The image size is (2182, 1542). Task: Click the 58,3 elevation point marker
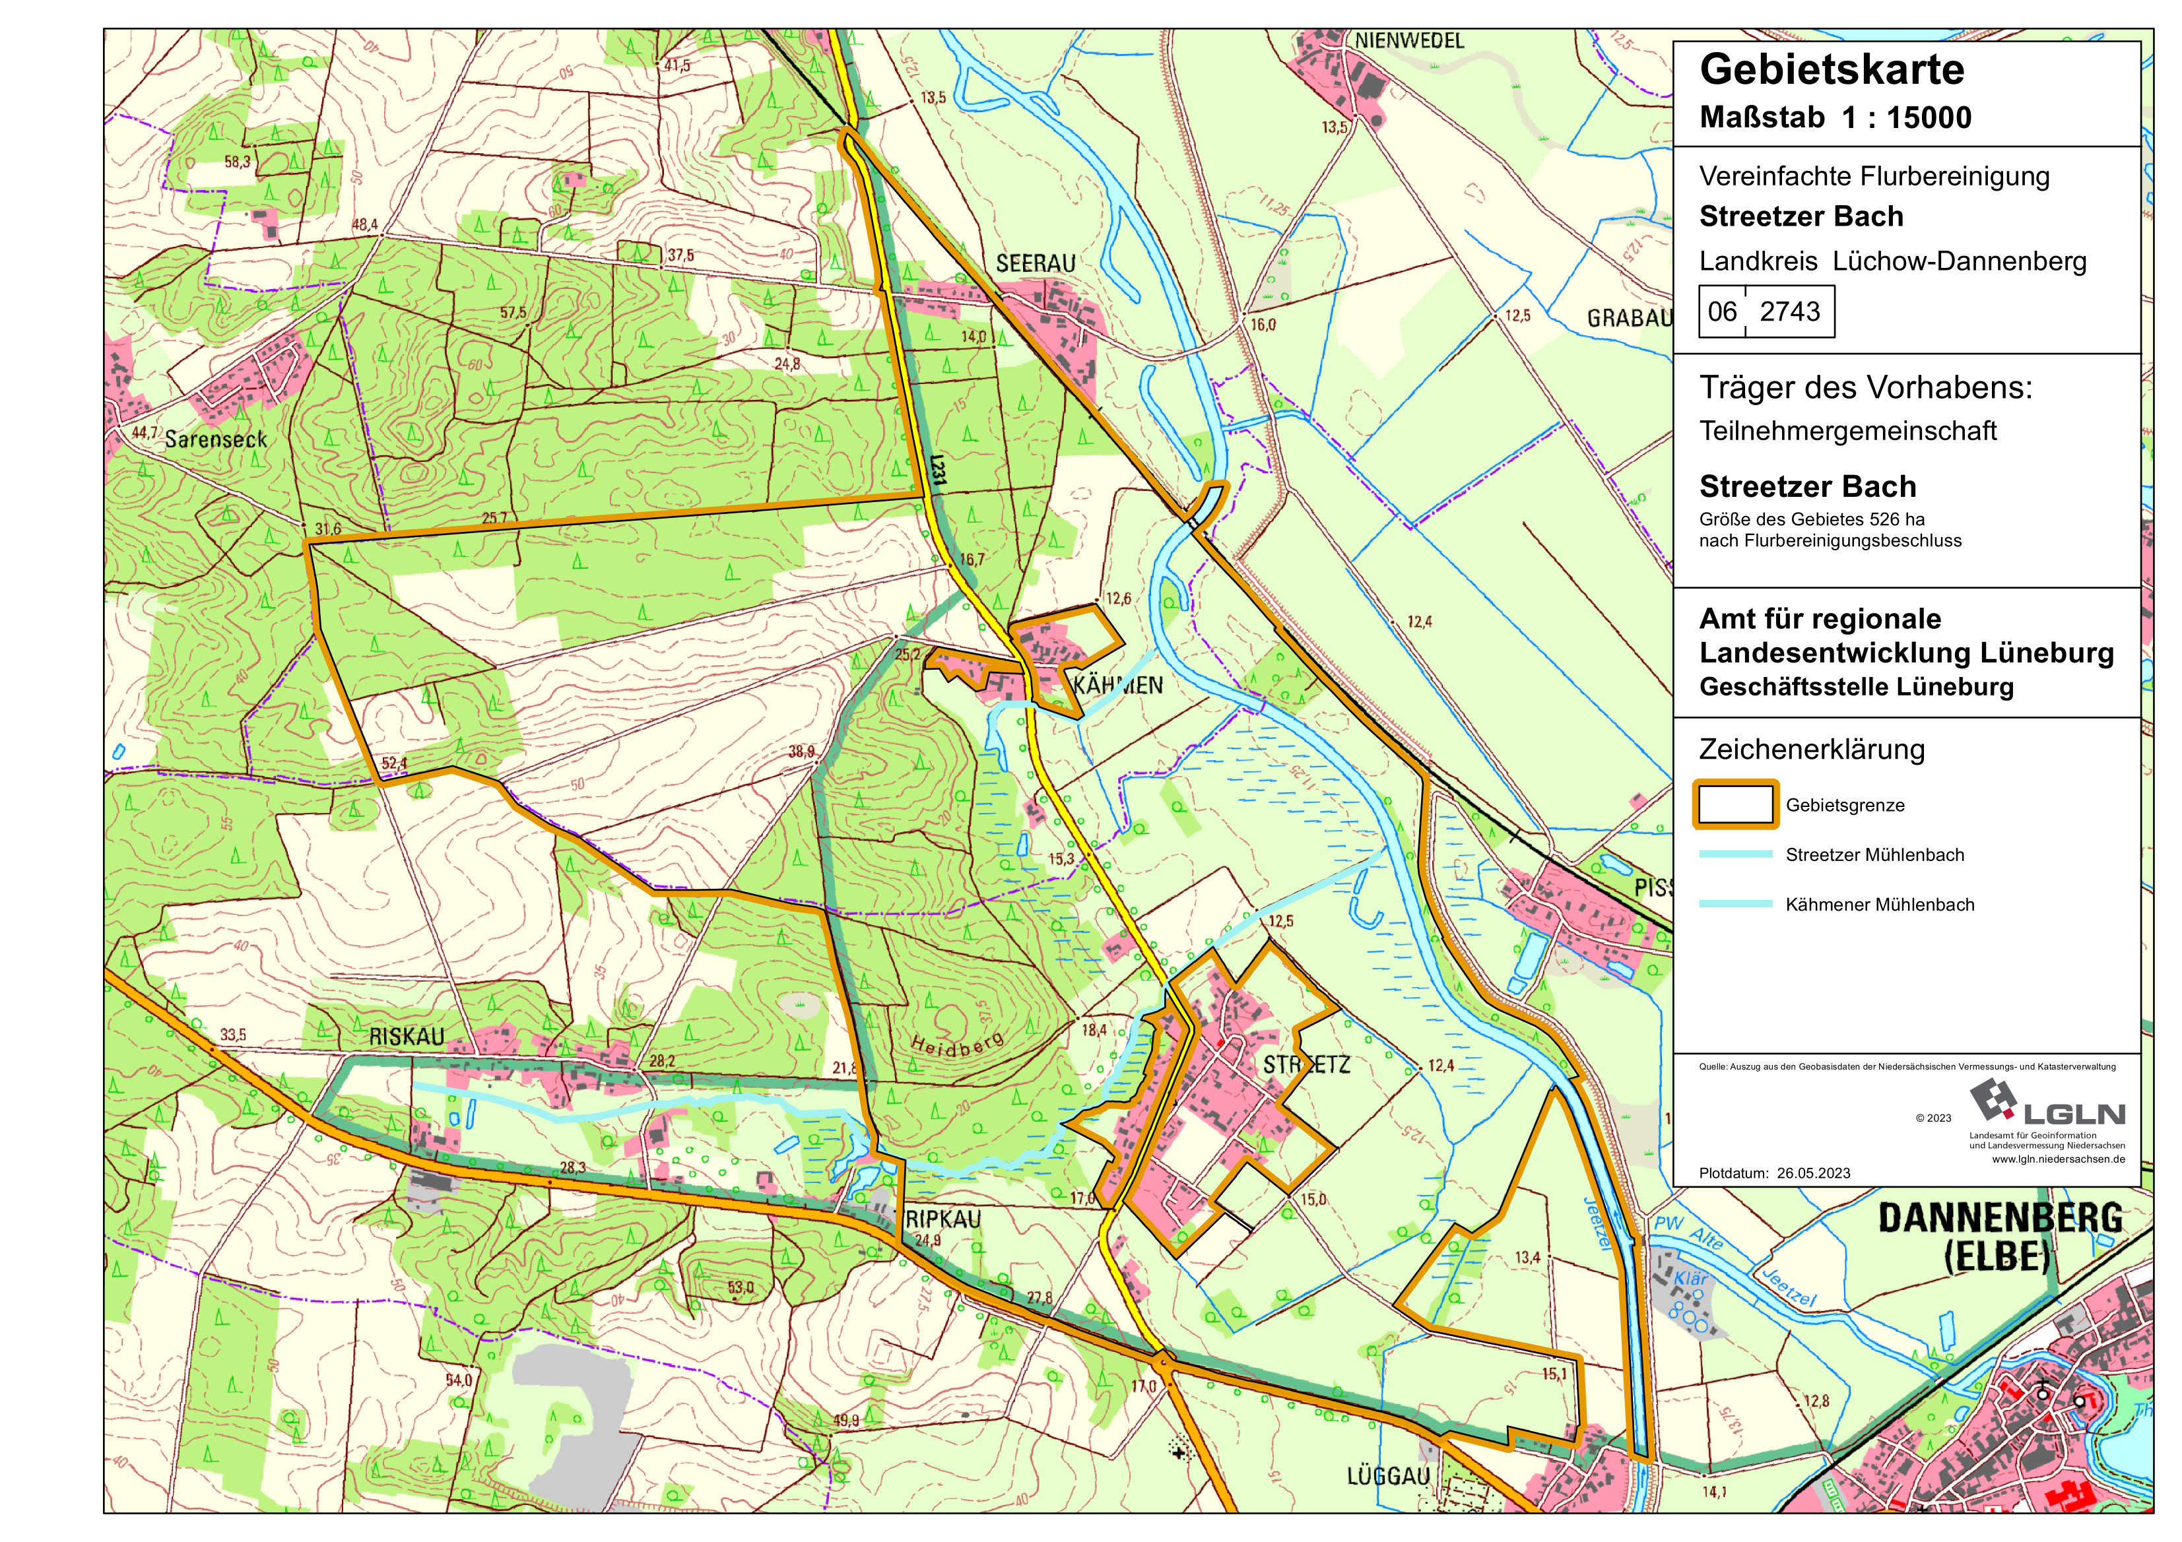point(237,162)
